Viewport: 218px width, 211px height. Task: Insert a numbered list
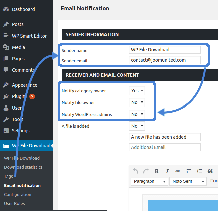(199, 171)
